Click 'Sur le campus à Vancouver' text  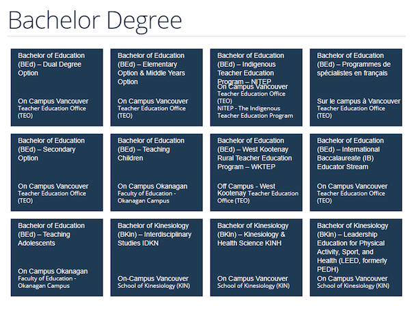[x=359, y=101]
